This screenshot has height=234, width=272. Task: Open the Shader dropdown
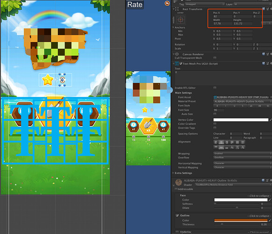[x=233, y=185]
